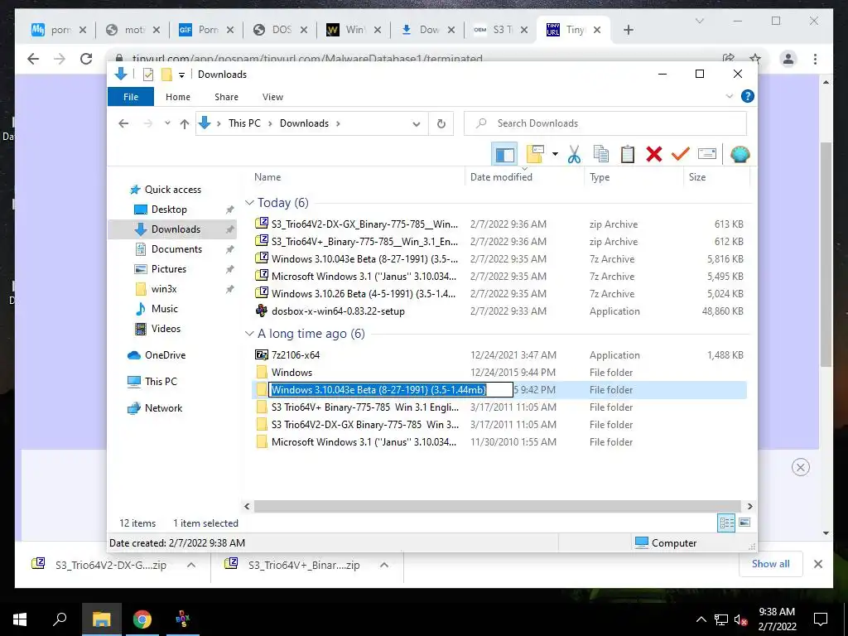The width and height of the screenshot is (848, 636).
Task: Click the horizontal scrollbar left arrow
Action: [247, 506]
